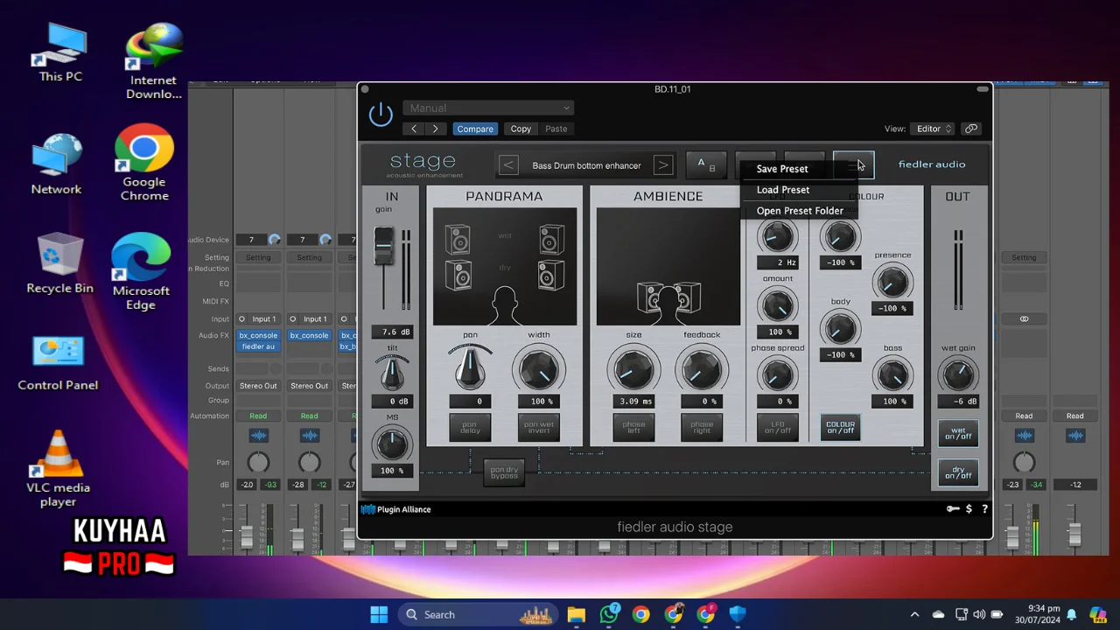Viewport: 1120px width, 630px height.
Task: Click the bass knob in Colour
Action: click(892, 375)
